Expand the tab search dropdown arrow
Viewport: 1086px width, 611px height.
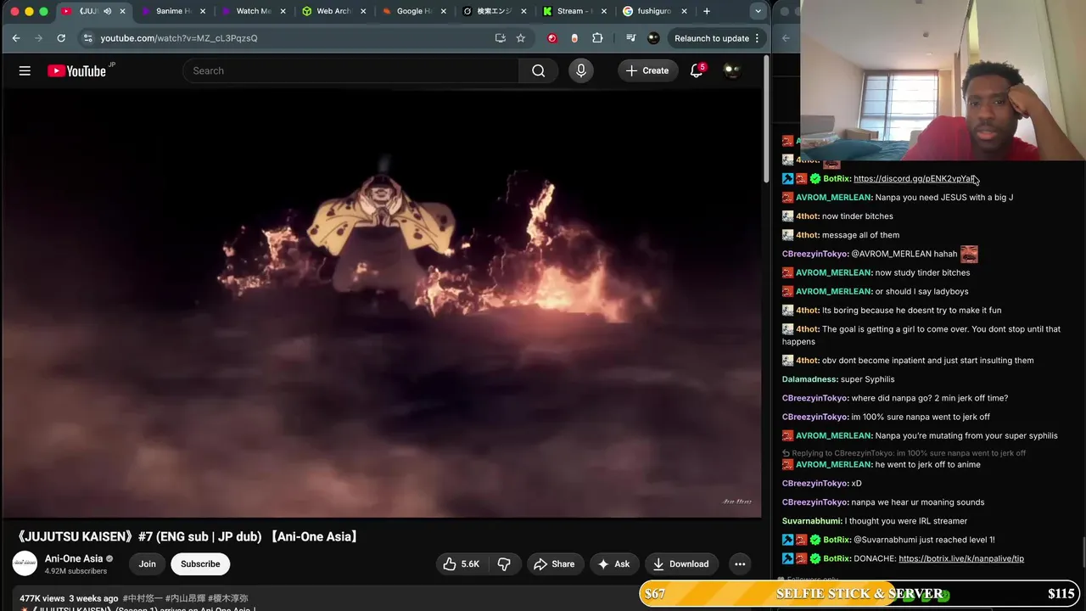click(758, 11)
